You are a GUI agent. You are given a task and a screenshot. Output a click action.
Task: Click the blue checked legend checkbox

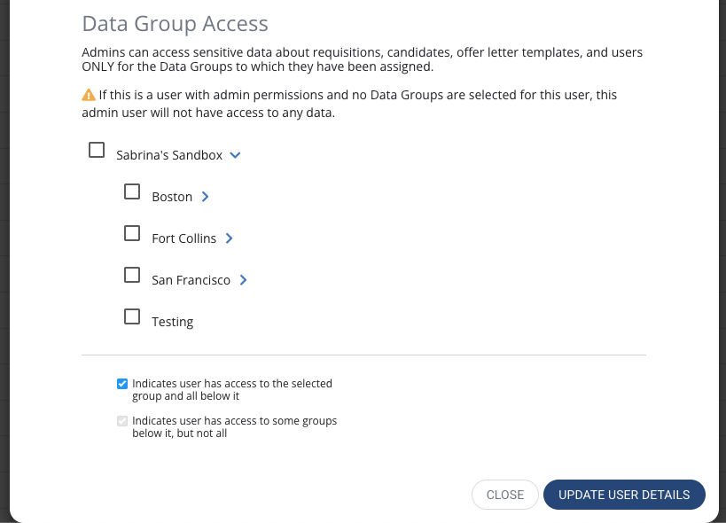coord(122,384)
